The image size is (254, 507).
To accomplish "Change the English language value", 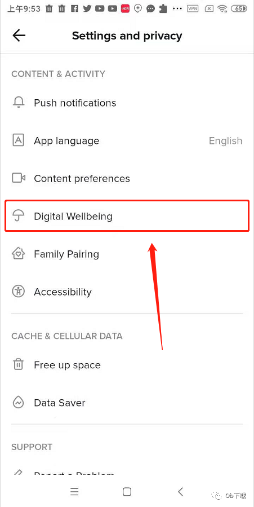I will click(225, 141).
